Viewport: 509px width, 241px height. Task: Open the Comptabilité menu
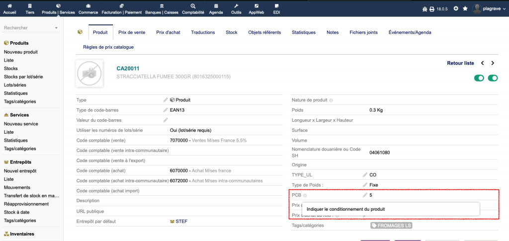193,9
